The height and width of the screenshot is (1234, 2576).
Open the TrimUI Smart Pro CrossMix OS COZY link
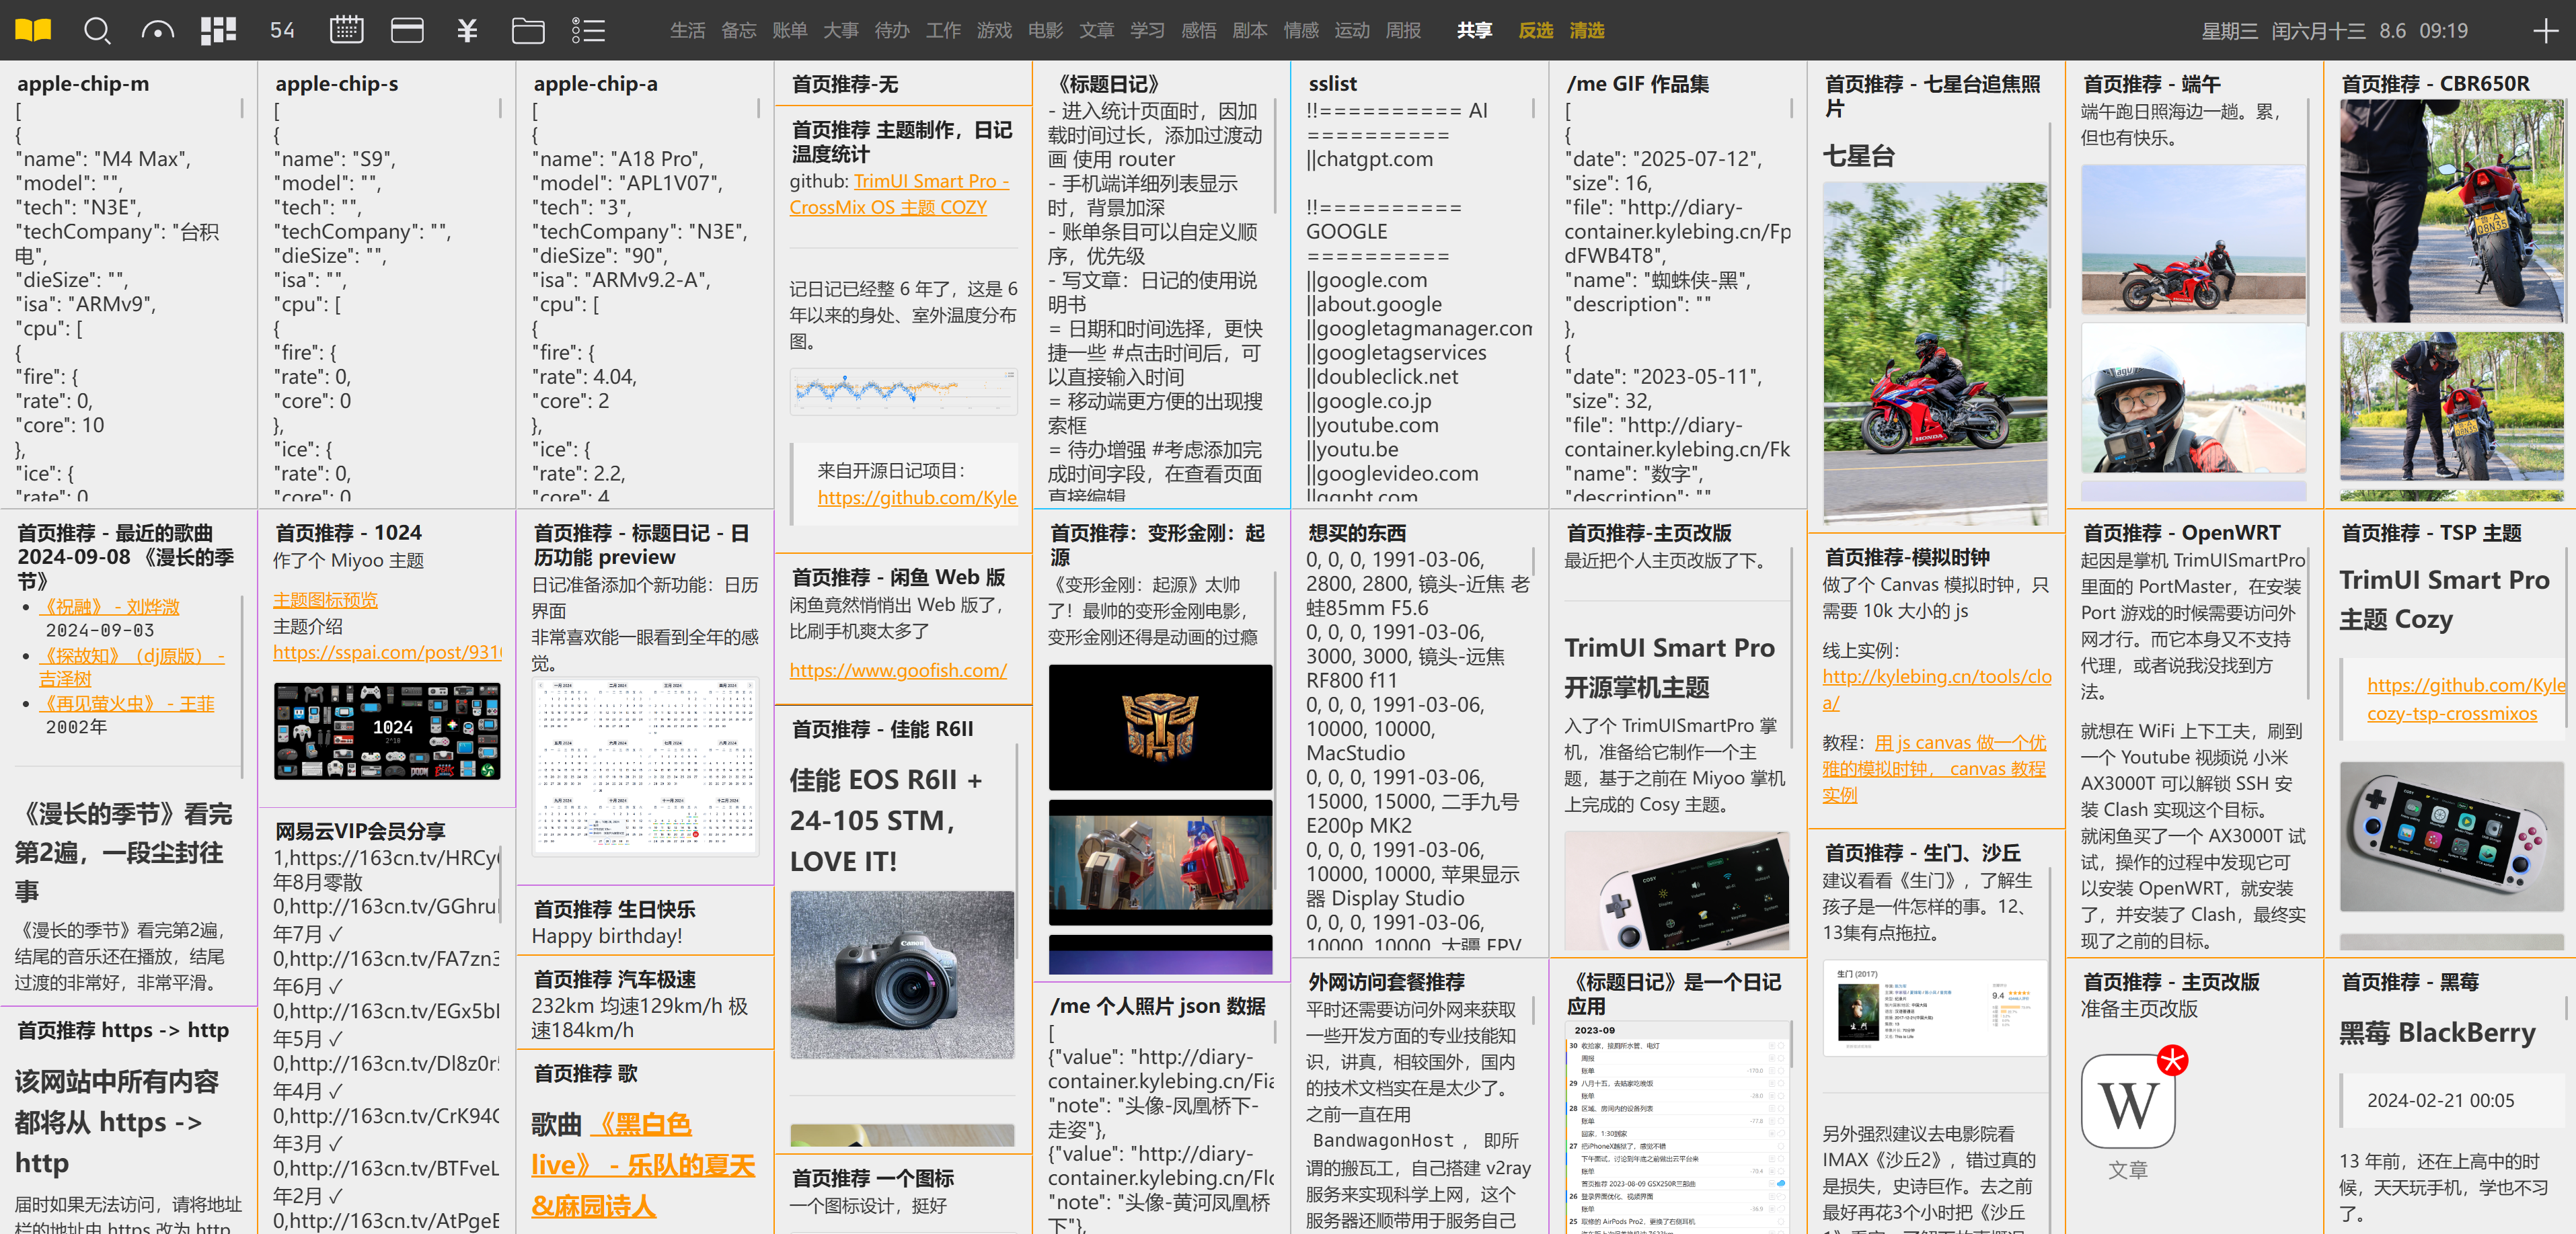(898, 194)
